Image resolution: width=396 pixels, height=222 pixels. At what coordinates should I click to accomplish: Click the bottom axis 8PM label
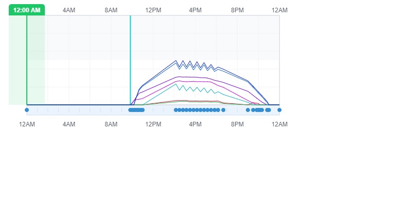coord(237,124)
